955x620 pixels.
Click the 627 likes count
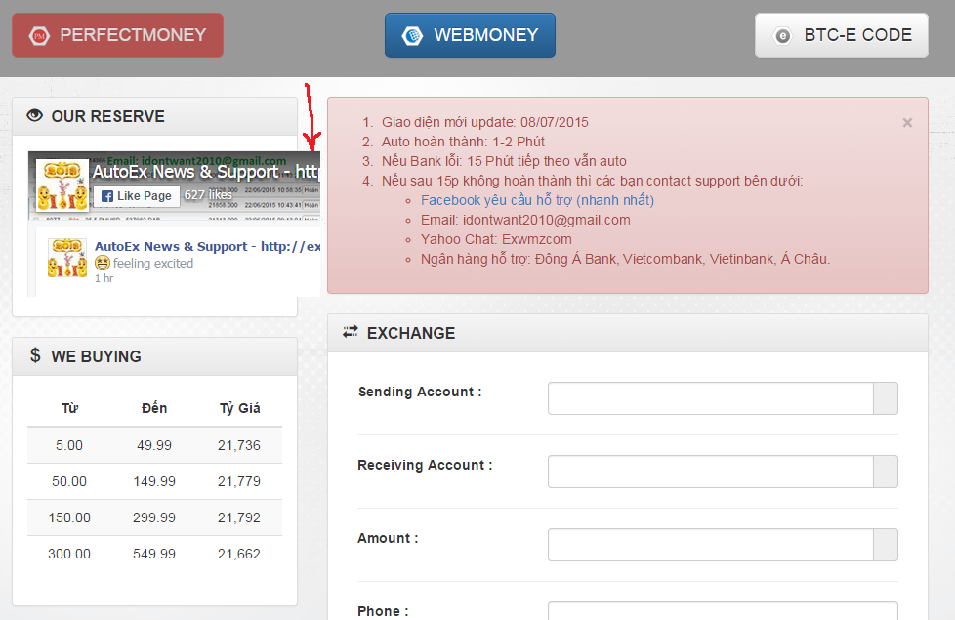coord(208,195)
